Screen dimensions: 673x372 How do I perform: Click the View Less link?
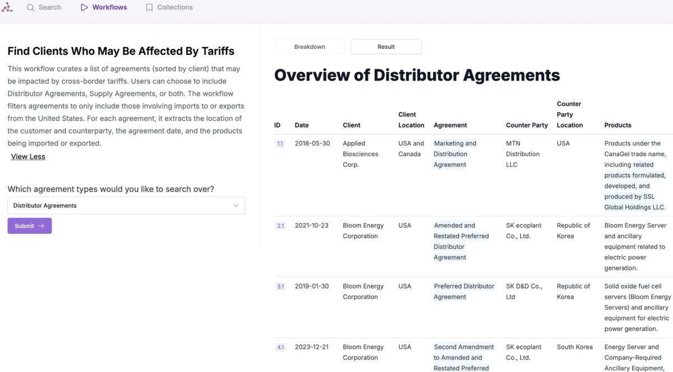[x=28, y=157]
